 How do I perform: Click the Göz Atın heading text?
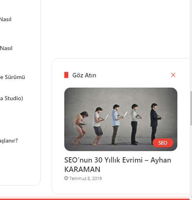84,75
